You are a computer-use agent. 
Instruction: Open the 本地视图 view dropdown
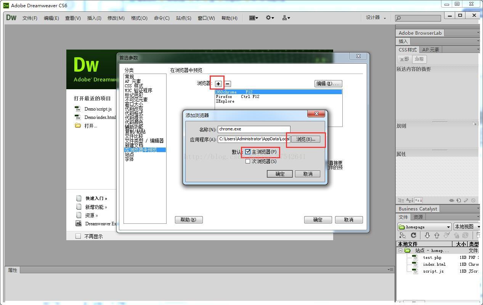coord(467,227)
